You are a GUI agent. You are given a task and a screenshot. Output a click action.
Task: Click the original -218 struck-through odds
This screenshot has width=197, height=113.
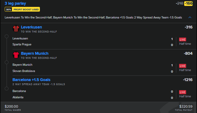(x=179, y=3)
